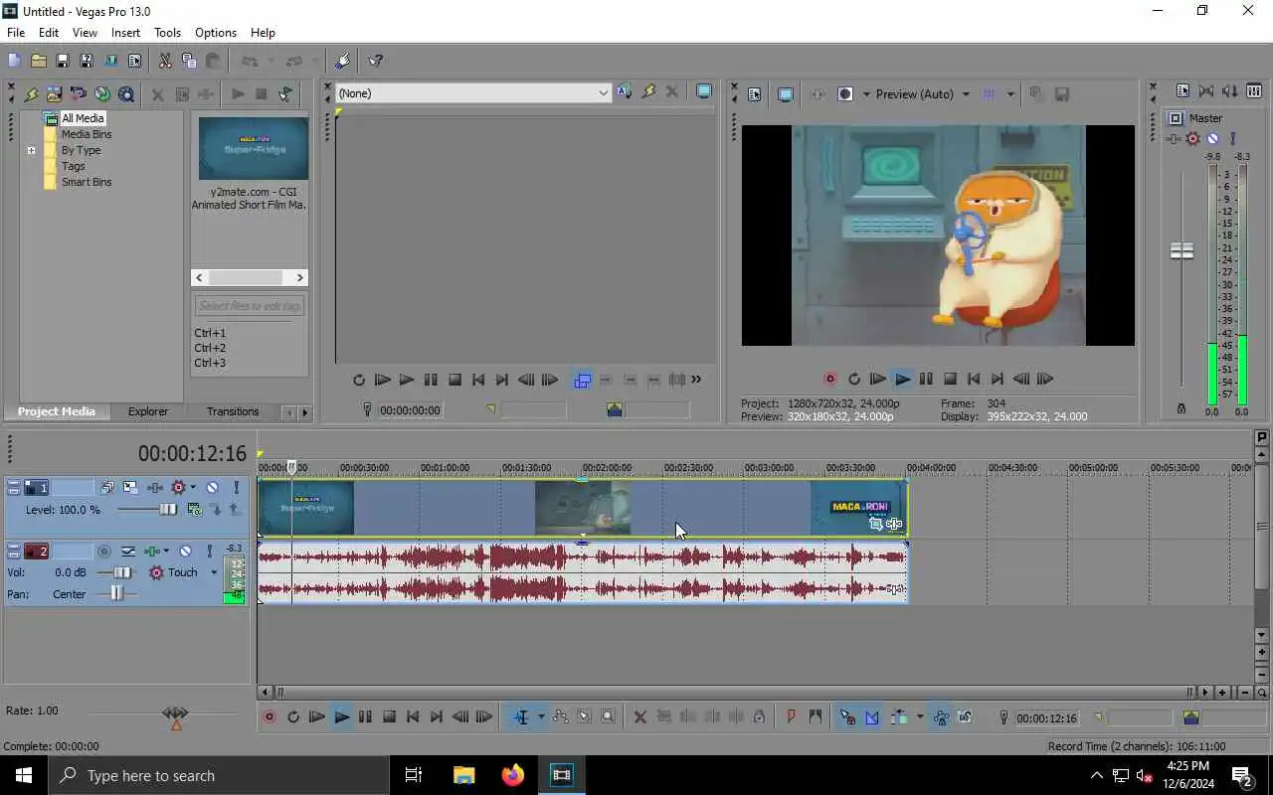This screenshot has height=795, width=1273.
Task: Toggle Lock Envelopes to Events
Action: point(940,716)
